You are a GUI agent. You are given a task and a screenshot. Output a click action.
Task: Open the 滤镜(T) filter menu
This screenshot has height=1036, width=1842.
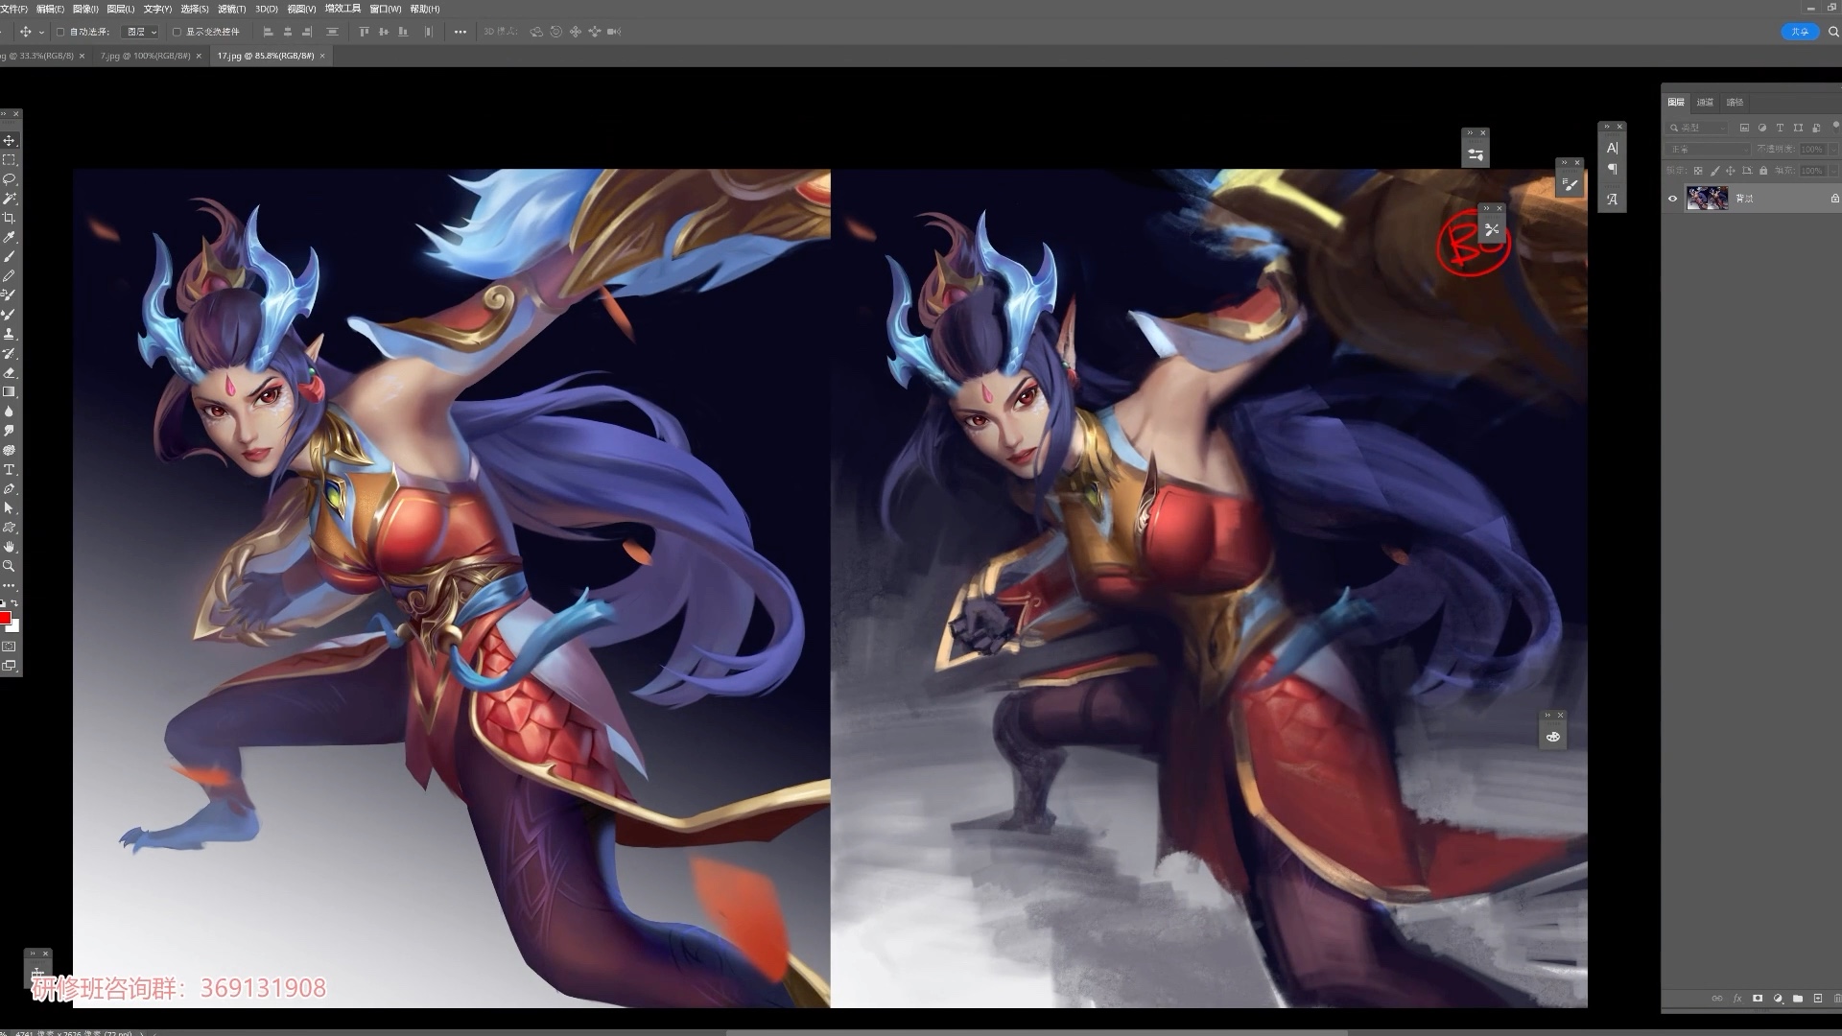[x=231, y=9]
